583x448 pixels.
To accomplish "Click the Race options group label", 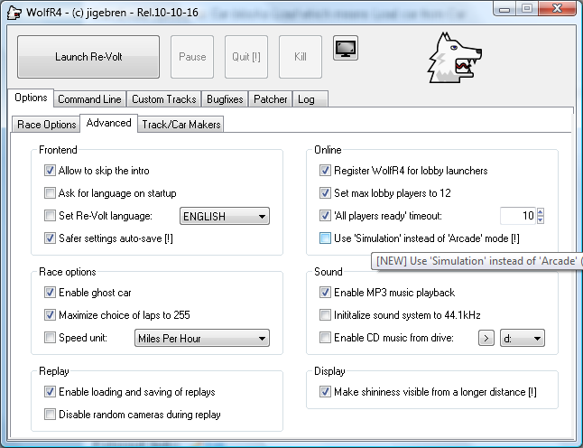I will (x=68, y=272).
